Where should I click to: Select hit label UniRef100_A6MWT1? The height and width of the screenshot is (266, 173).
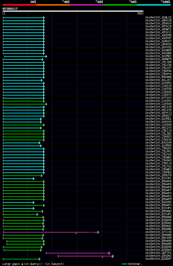[158, 29]
